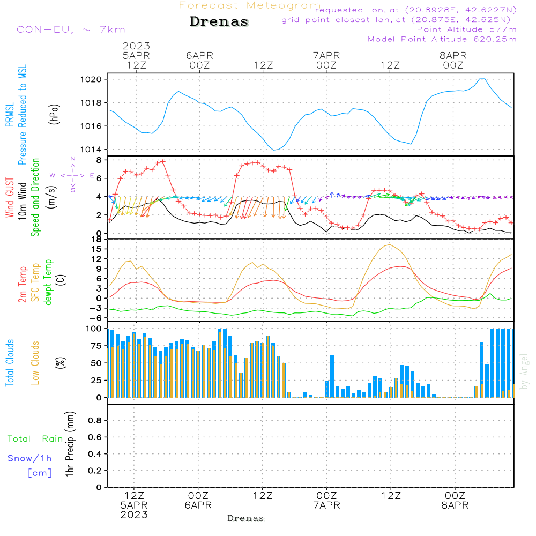Click the (hPa) unit label
Viewport: 536px width, 536px height.
click(54, 114)
